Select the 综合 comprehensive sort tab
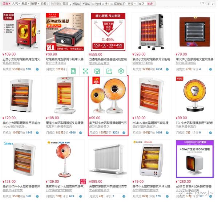Viewport: 218px width, 202px height. point(7,4)
